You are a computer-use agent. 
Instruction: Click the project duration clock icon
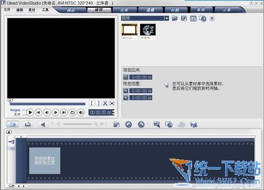(x=125, y=77)
